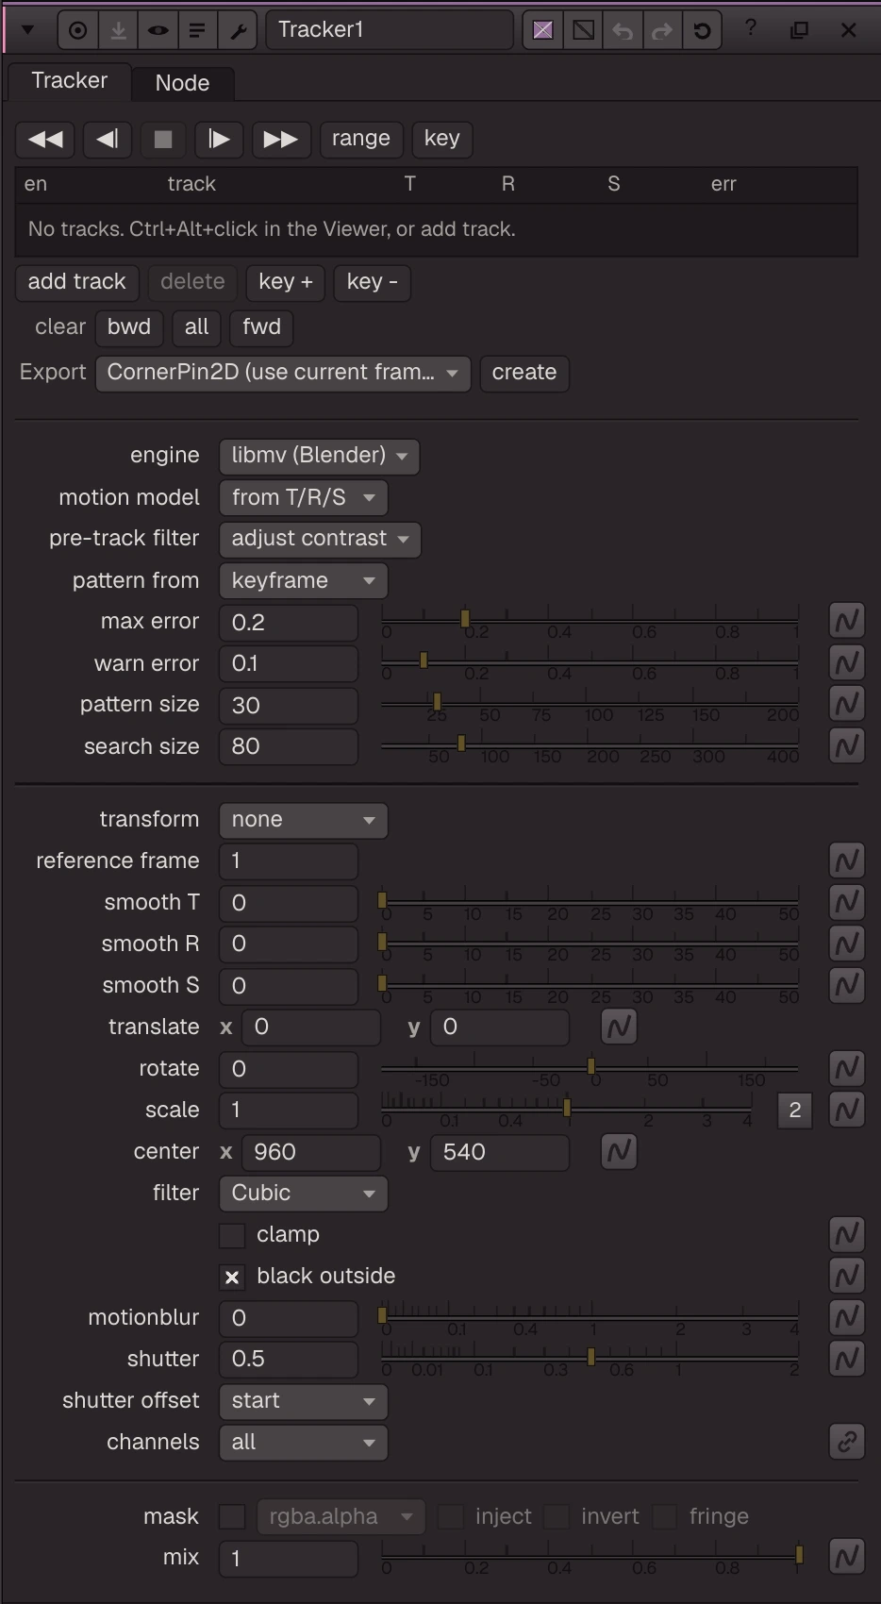Open the wrench settings icon

coord(237,30)
